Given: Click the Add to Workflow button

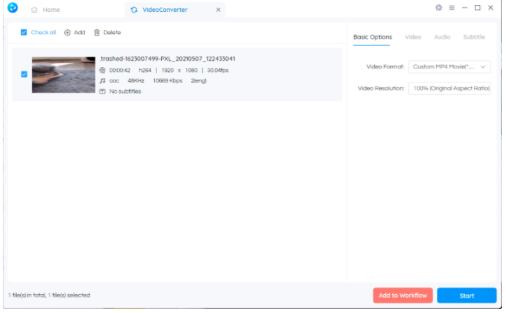Looking at the screenshot, I should tap(403, 296).
